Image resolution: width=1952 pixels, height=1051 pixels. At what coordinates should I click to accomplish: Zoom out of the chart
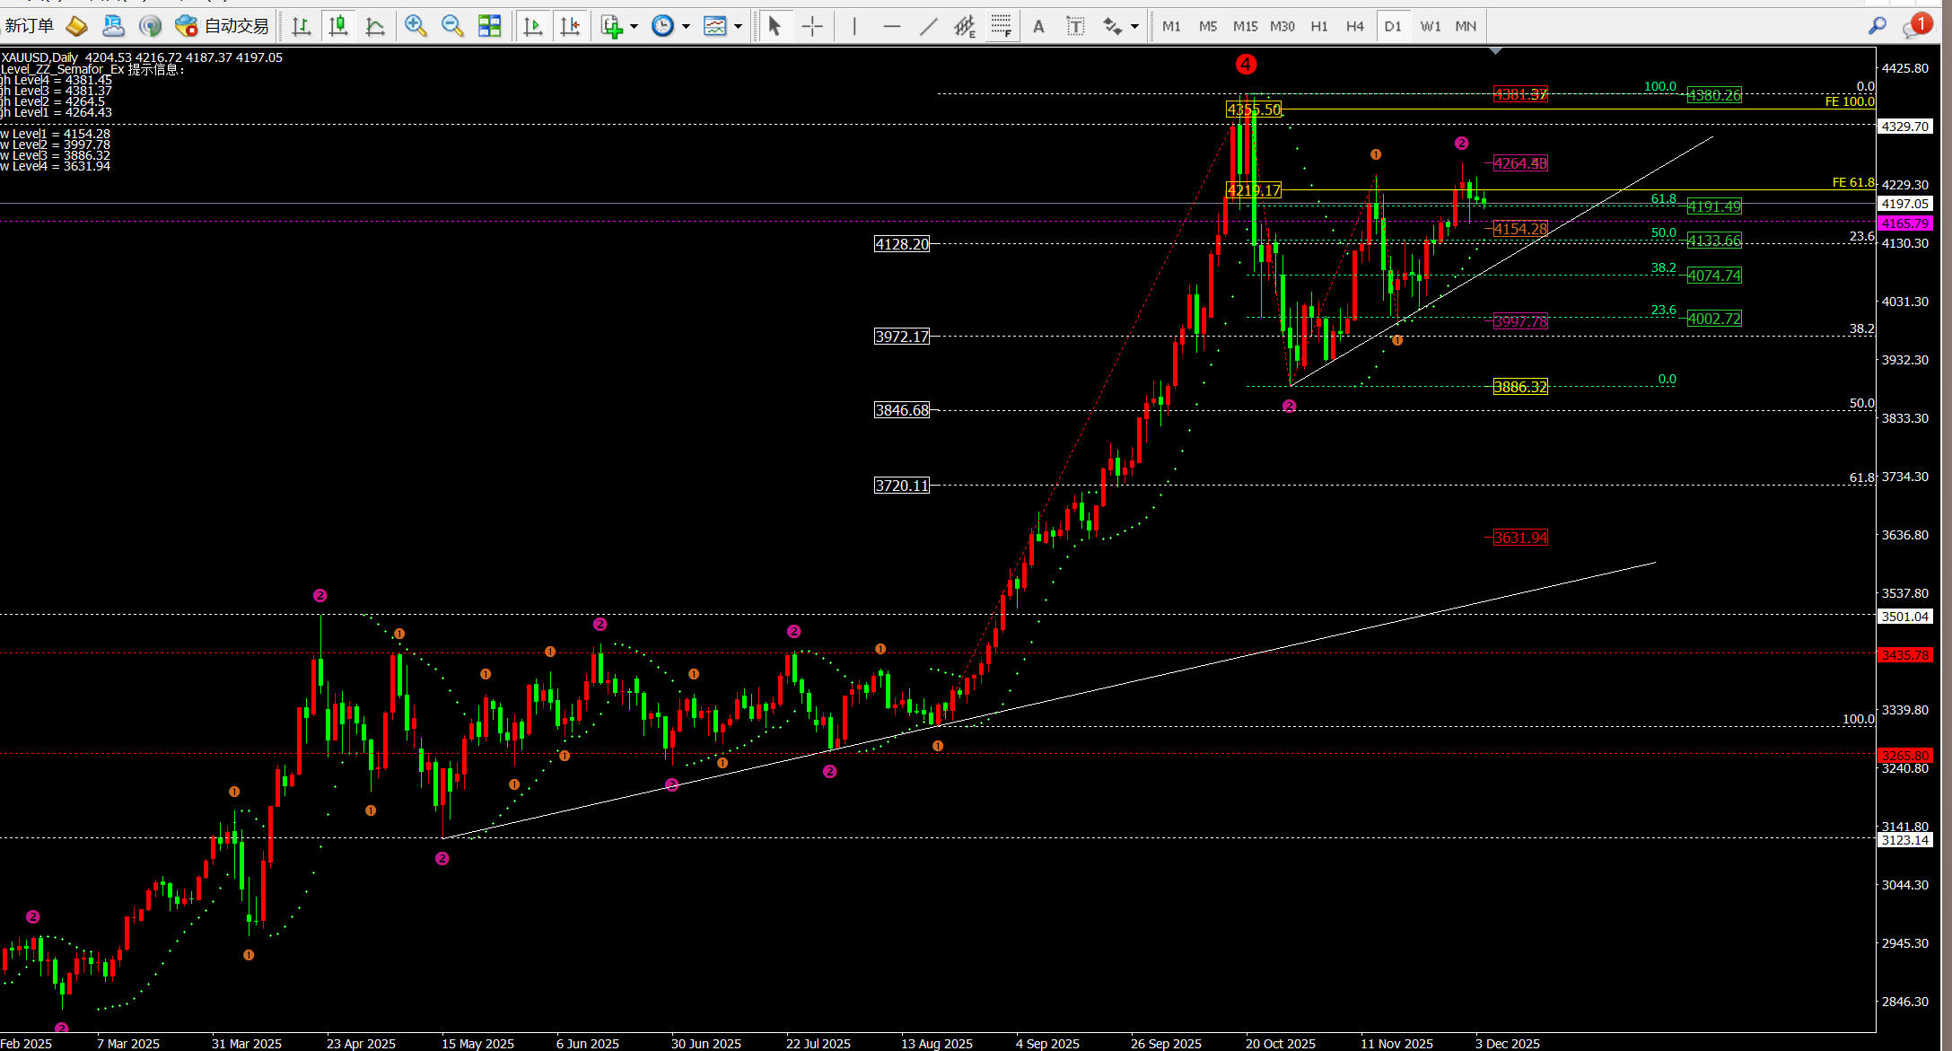coord(451,25)
